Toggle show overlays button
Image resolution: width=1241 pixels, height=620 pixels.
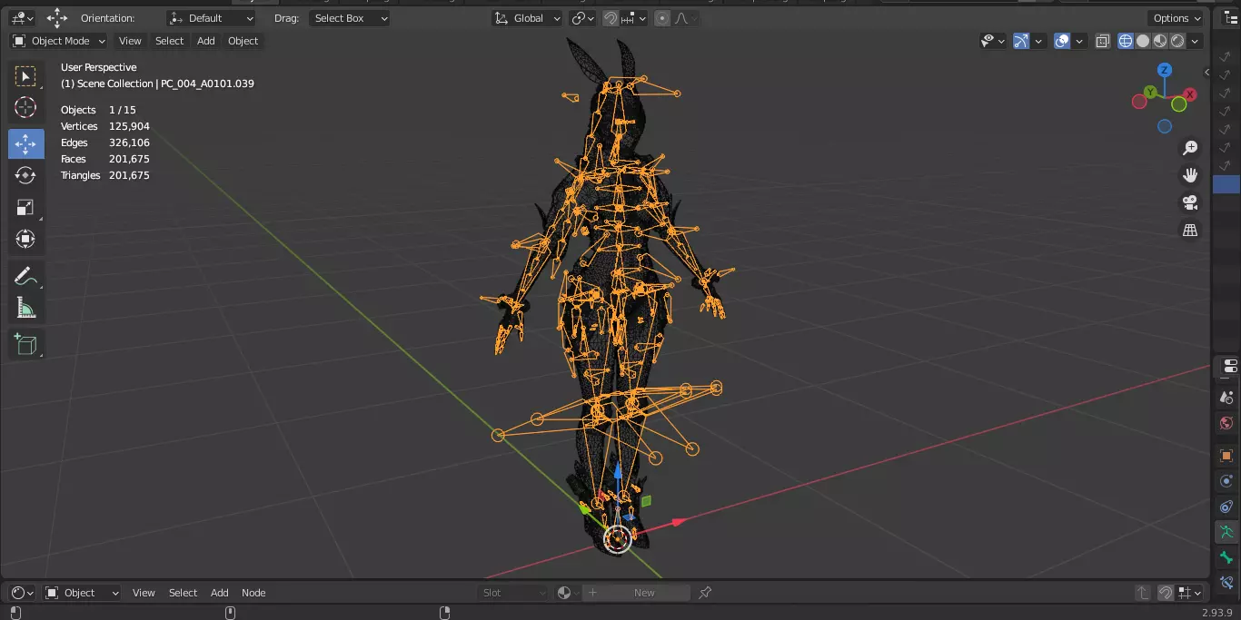coord(1062,41)
